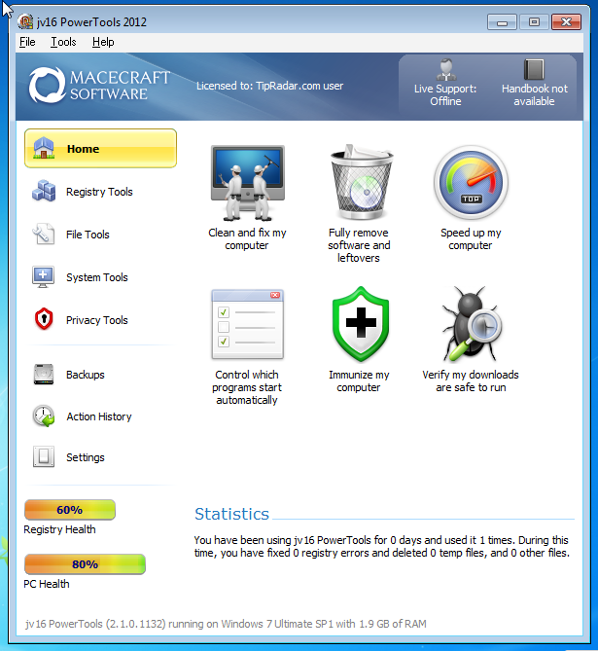The image size is (598, 651).
Task: Click the Statistics heading
Action: point(231,514)
